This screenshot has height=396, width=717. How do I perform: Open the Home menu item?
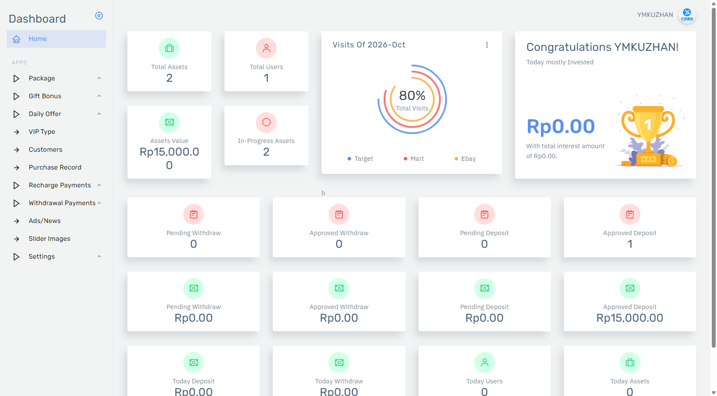(x=56, y=39)
